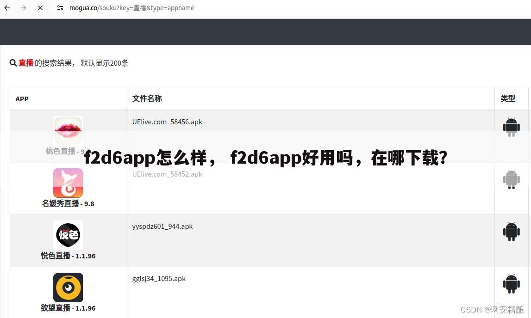Click the browser forward arrow
The width and height of the screenshot is (531, 318).
point(23,8)
